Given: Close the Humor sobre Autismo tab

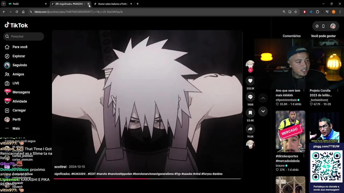Looking at the screenshot, I should tap(131, 4).
